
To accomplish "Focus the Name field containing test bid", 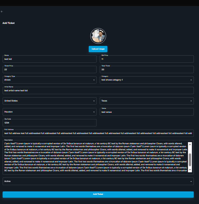I will [50, 59].
